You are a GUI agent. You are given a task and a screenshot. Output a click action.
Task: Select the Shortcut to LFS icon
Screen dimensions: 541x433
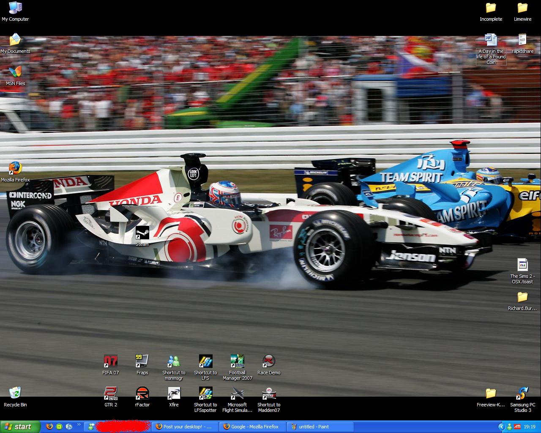click(x=205, y=367)
